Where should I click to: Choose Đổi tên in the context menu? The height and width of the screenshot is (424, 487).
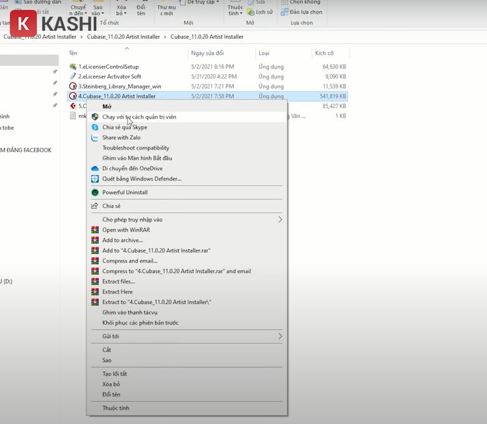187,394
